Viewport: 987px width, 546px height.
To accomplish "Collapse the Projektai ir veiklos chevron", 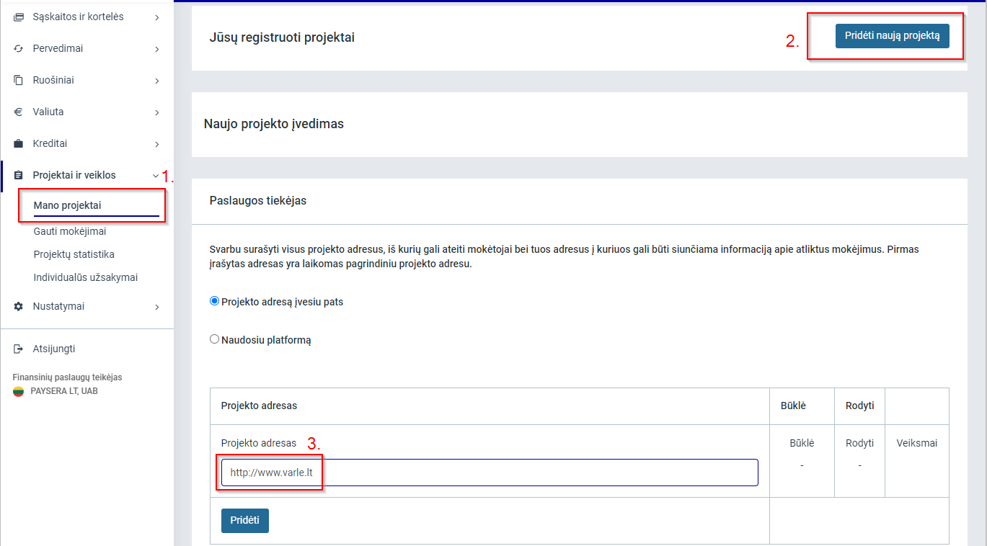I will (x=156, y=176).
